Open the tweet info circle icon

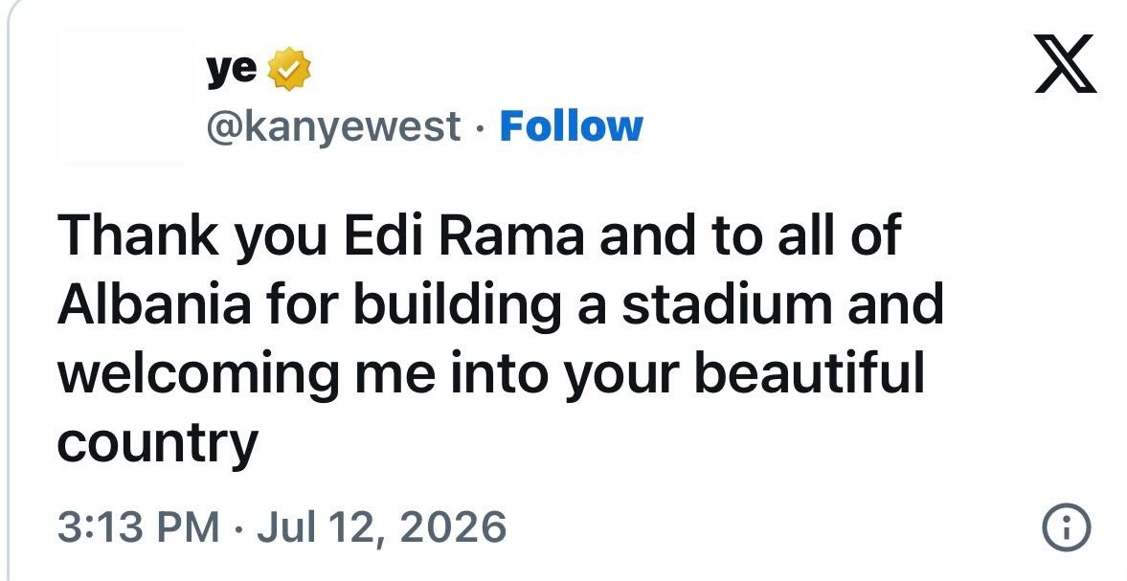[1066, 526]
